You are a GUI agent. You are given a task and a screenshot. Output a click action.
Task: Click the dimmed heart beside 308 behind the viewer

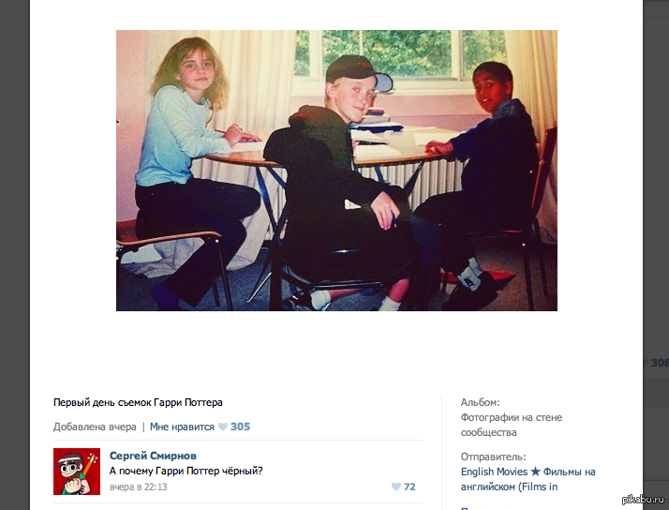(x=645, y=363)
